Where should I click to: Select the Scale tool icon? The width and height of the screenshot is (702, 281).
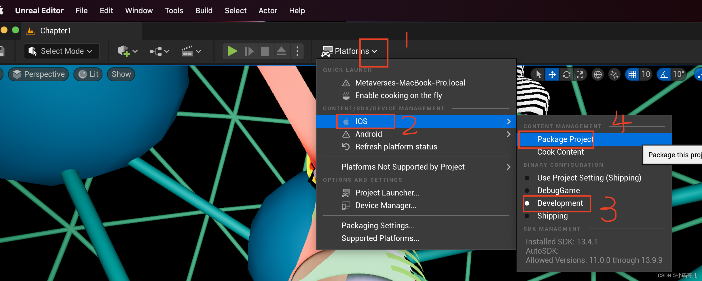coord(580,75)
